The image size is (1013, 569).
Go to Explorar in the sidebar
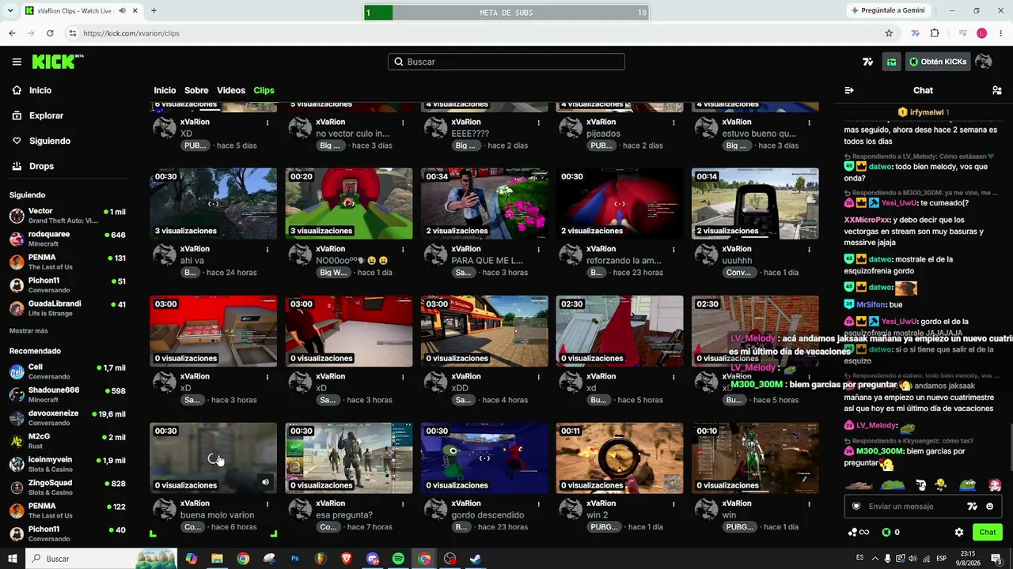[x=46, y=115]
